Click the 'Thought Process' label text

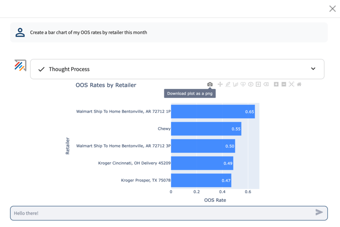click(69, 69)
